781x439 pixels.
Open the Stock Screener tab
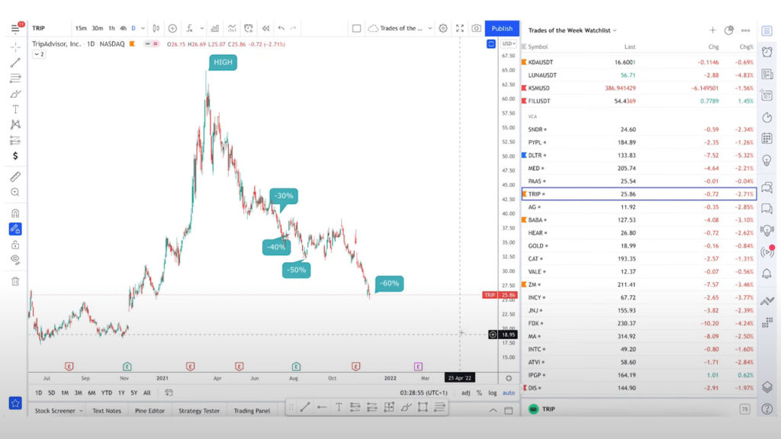point(55,411)
